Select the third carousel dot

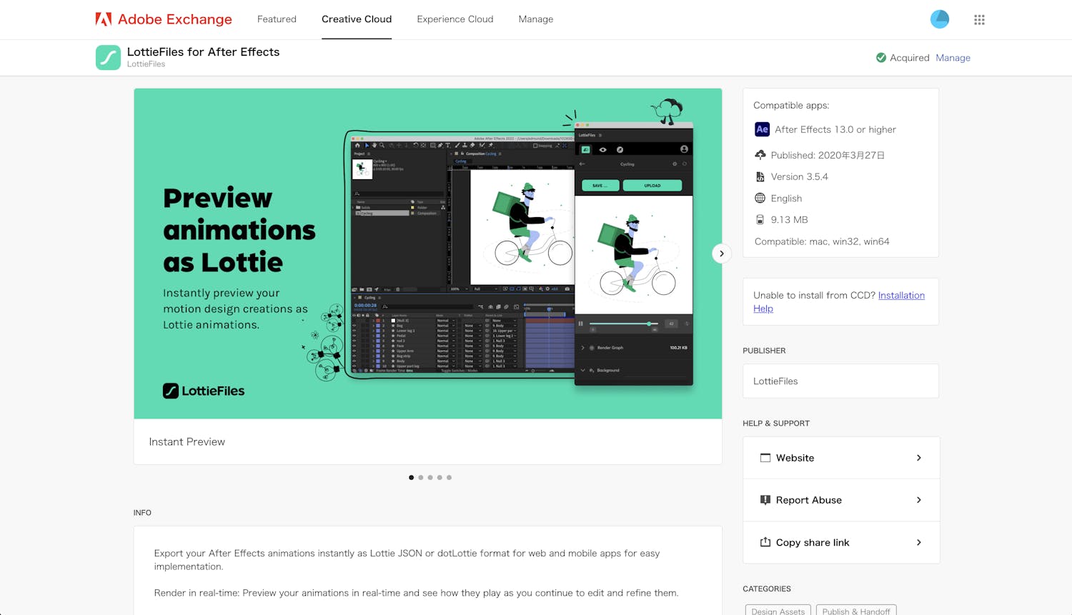pyautogui.click(x=430, y=477)
